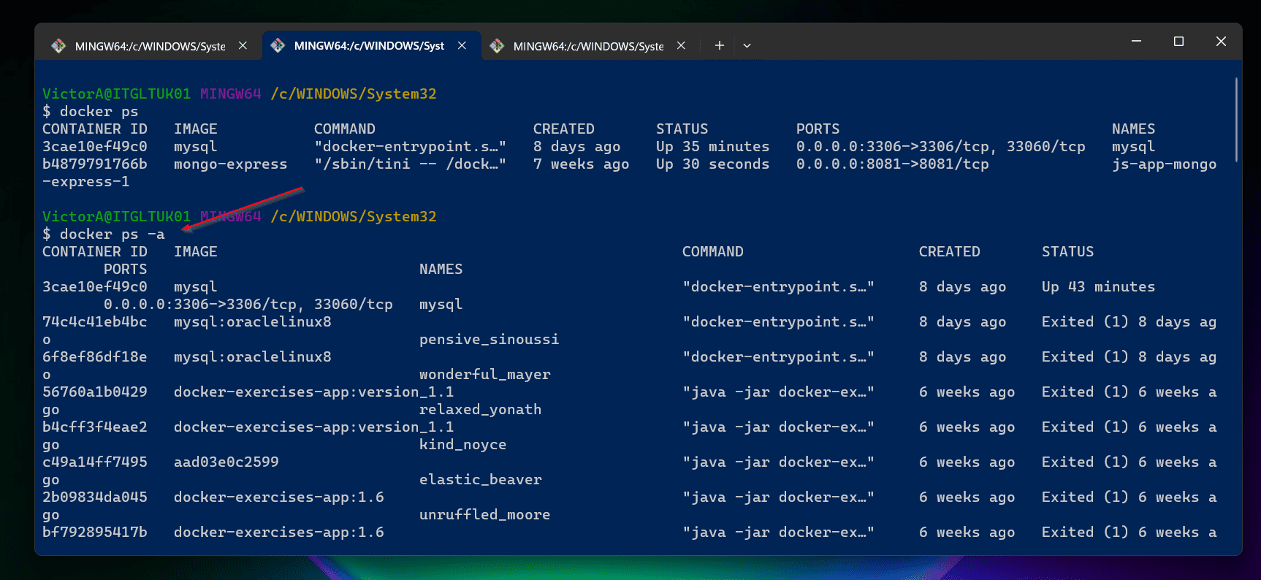Click container name unruffled_moore
The height and width of the screenshot is (580, 1261).
coord(485,515)
